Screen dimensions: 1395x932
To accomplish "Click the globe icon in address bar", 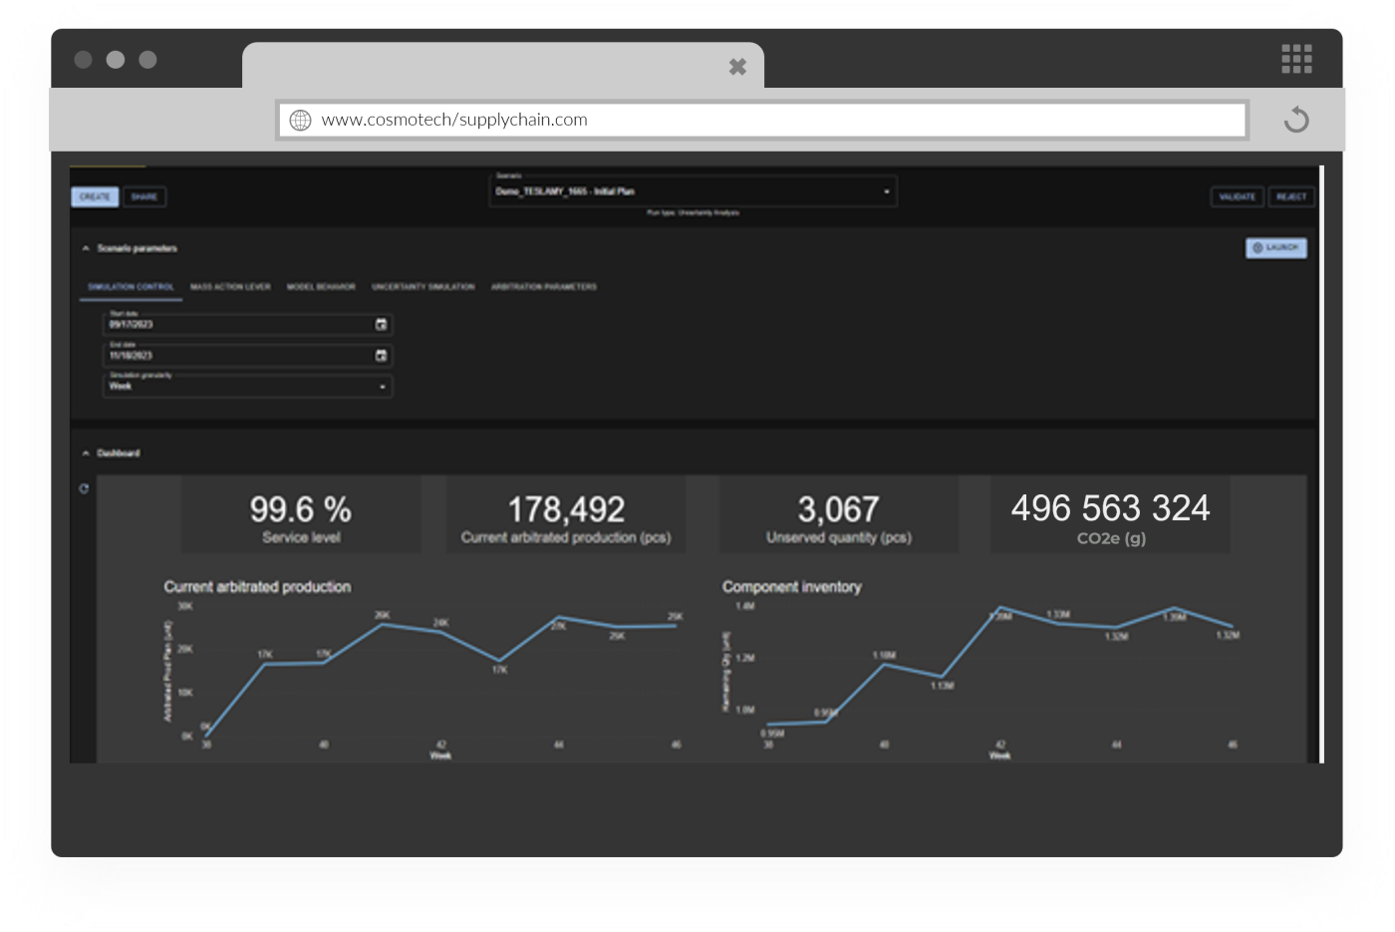I will 300,121.
